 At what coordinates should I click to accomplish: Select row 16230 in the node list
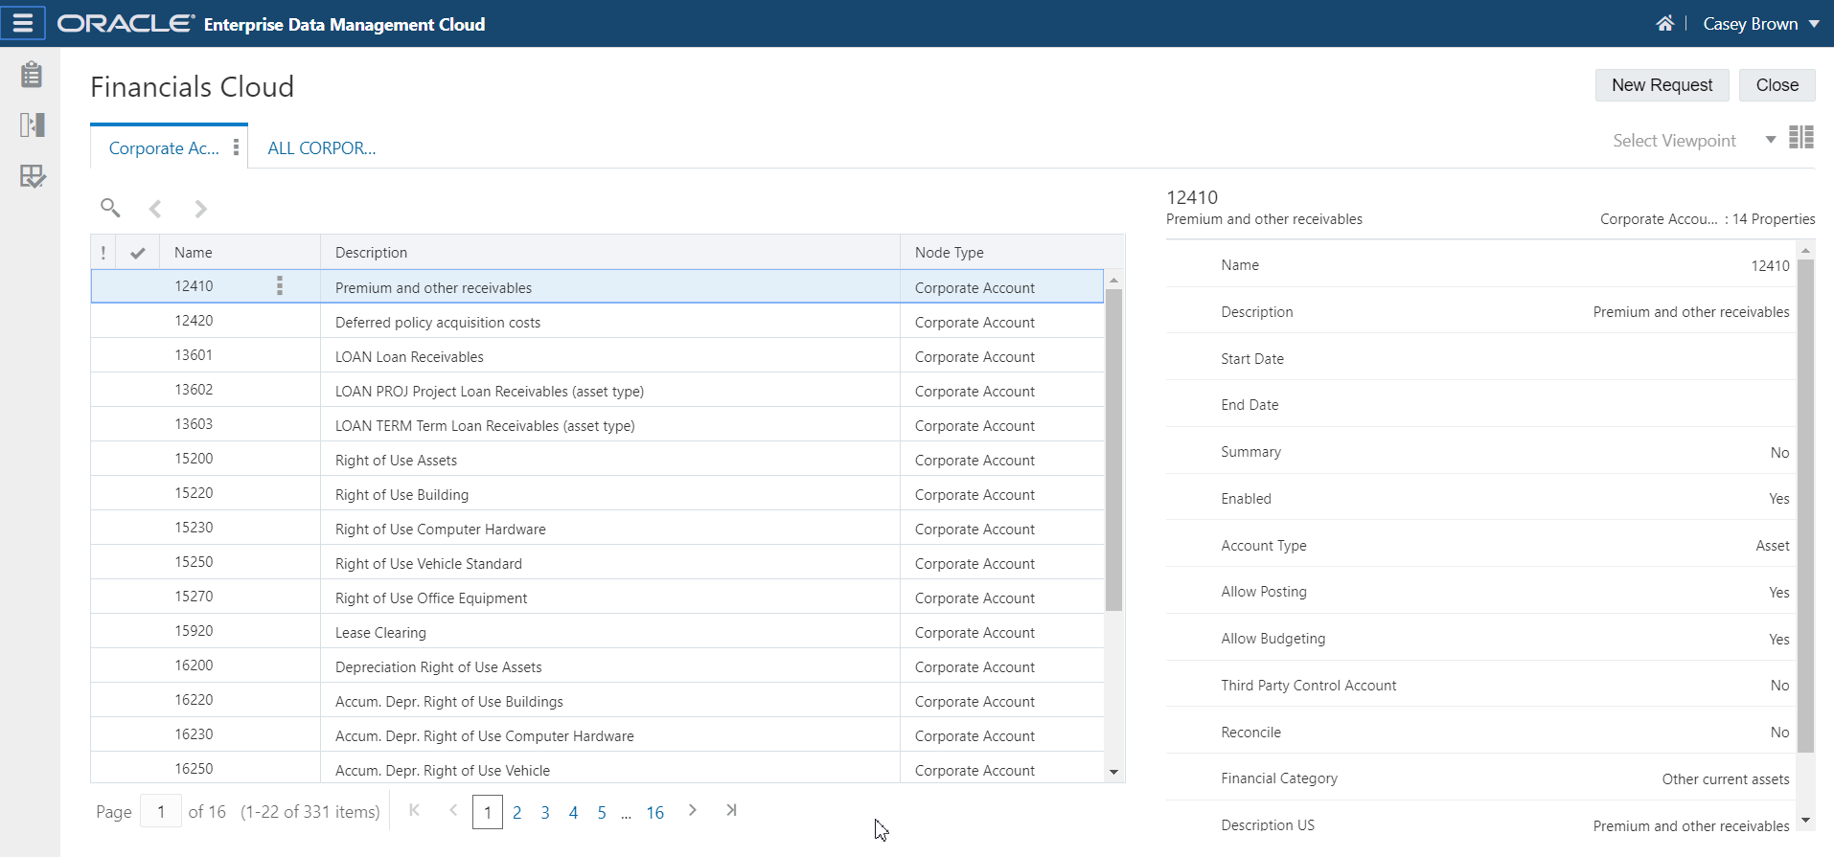(x=597, y=735)
